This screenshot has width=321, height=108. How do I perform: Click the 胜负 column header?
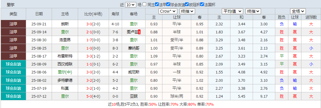282,17
